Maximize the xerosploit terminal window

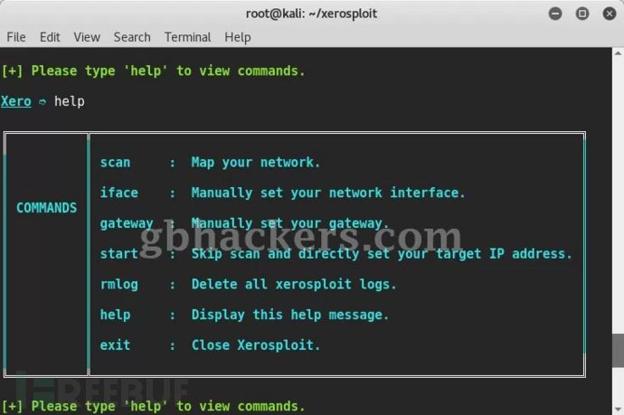tap(582, 14)
